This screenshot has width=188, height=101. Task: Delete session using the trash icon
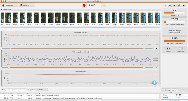170,5
